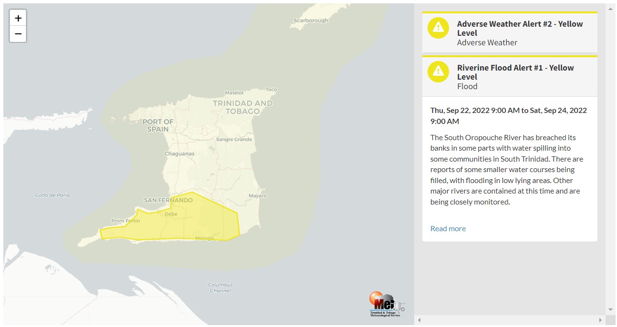Click the vertical scrollbar up arrow
Viewport: 617px width, 327px height.
(610, 9)
